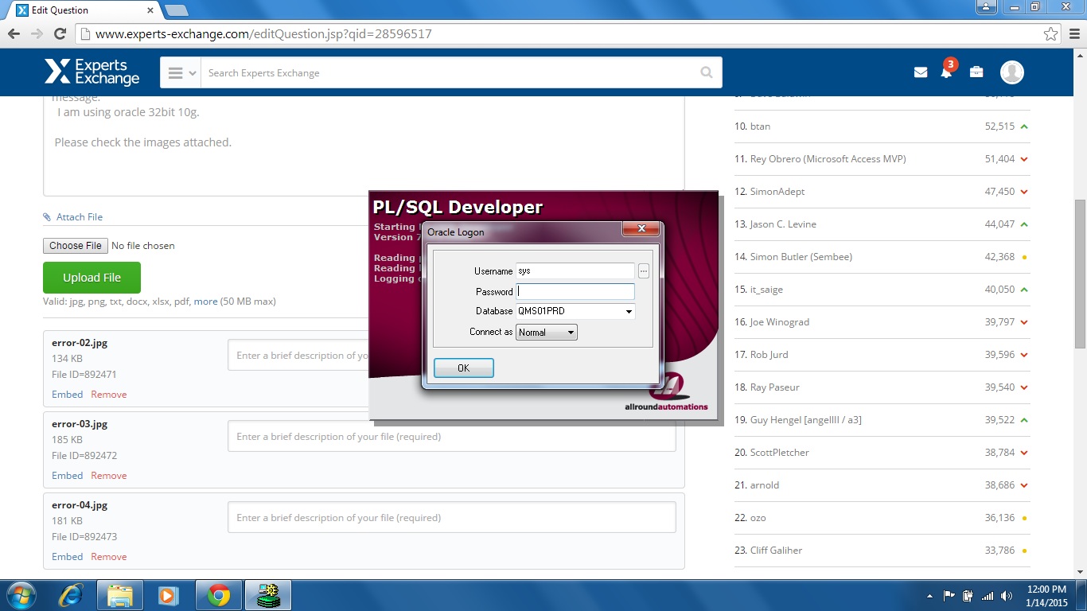The height and width of the screenshot is (611, 1087).
Task: Click the Chrome user profile button in title bar
Action: [987, 6]
